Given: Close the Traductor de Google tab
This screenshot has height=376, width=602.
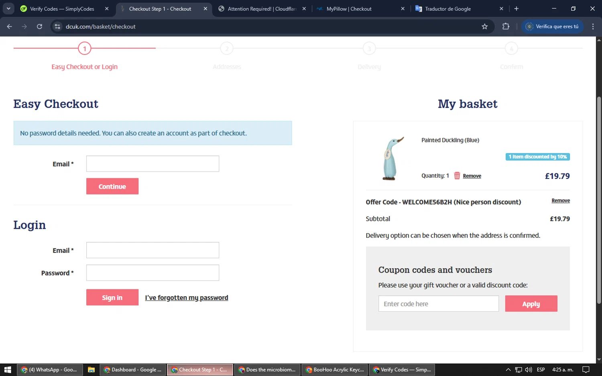Looking at the screenshot, I should (x=501, y=8).
